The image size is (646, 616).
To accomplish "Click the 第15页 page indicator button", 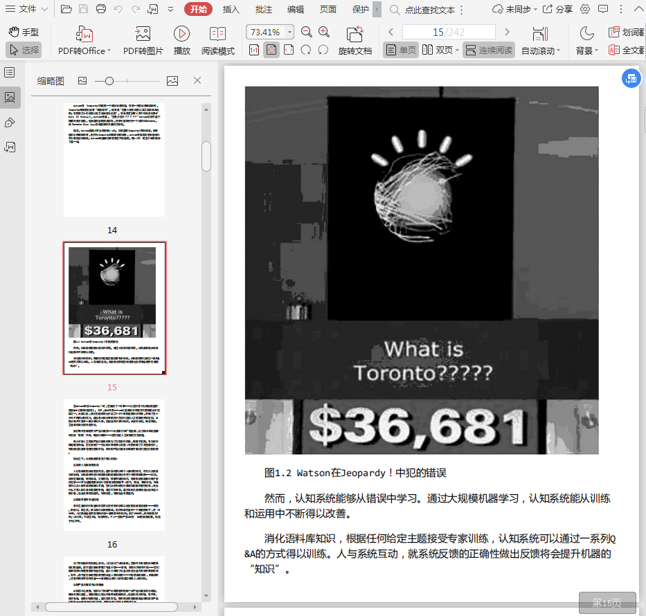I will click(x=607, y=603).
